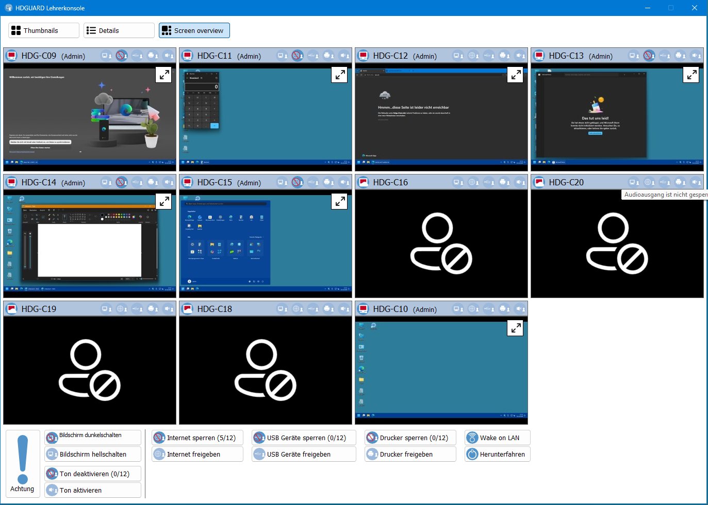Click Drucker sperren (0/12) button
Screen dimensions: 708x505
coord(410,438)
